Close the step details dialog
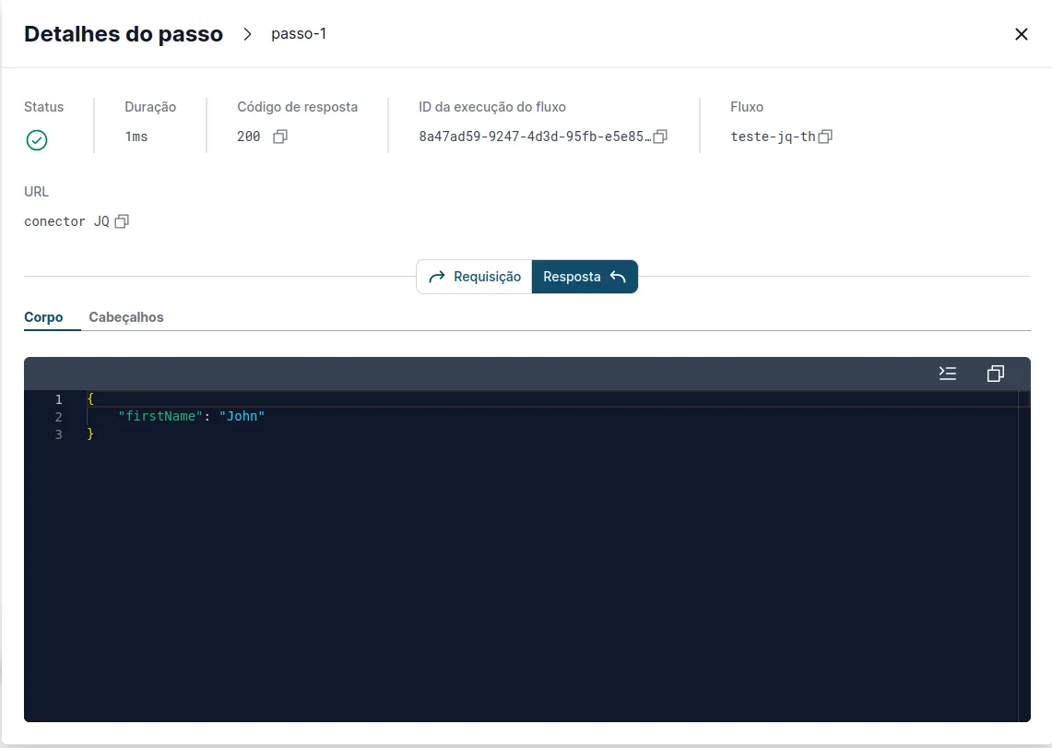1052x748 pixels. [x=1022, y=34]
